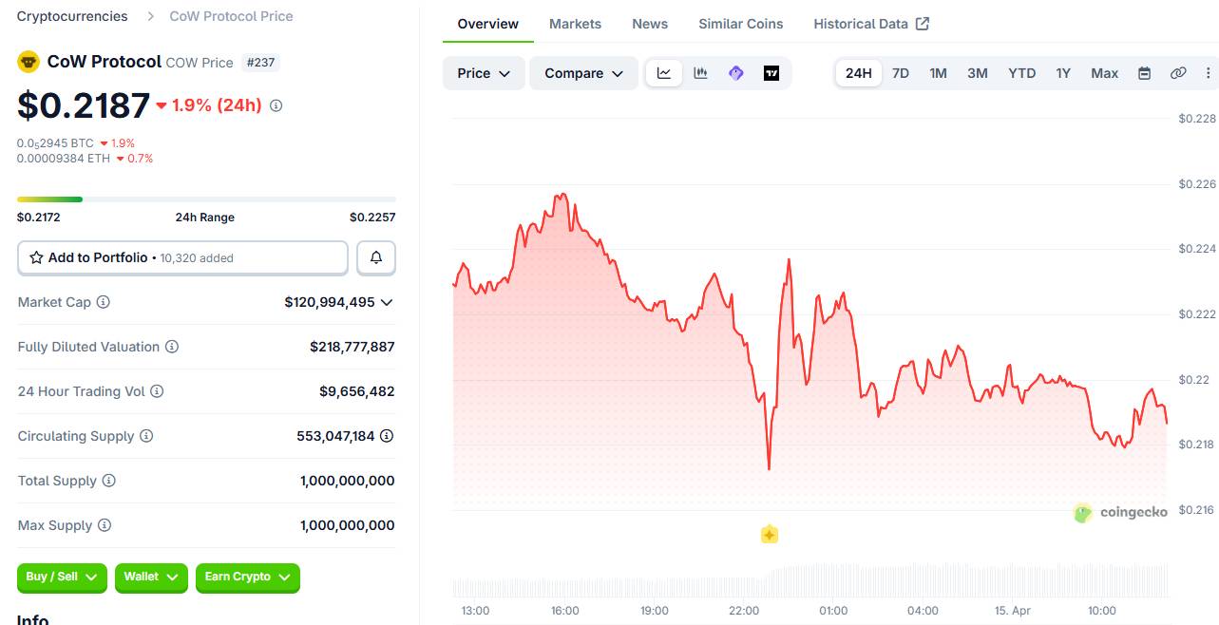Open the three-dot chart options menu
Viewport: 1219px width, 625px height.
point(1209,73)
